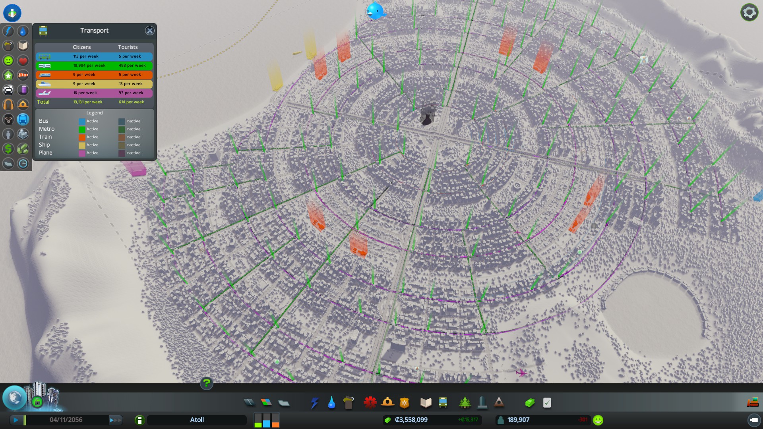Expand the Chirper bird notifications
763x429 pixels.
[375, 11]
